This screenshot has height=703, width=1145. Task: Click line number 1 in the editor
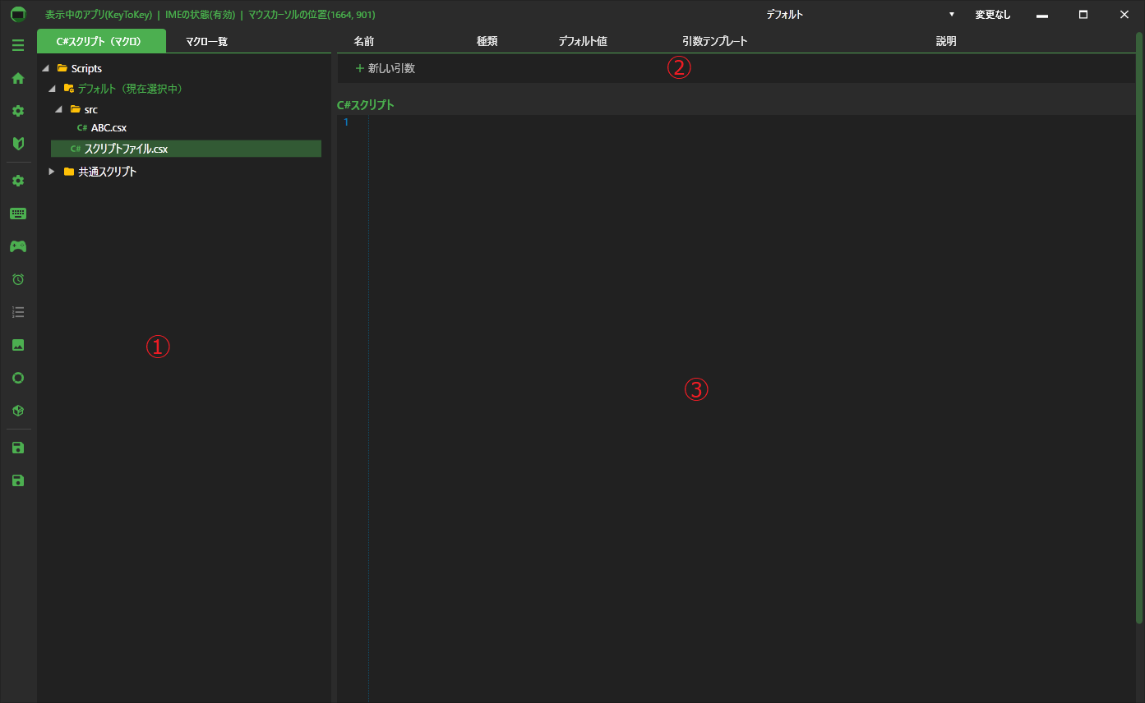click(346, 122)
